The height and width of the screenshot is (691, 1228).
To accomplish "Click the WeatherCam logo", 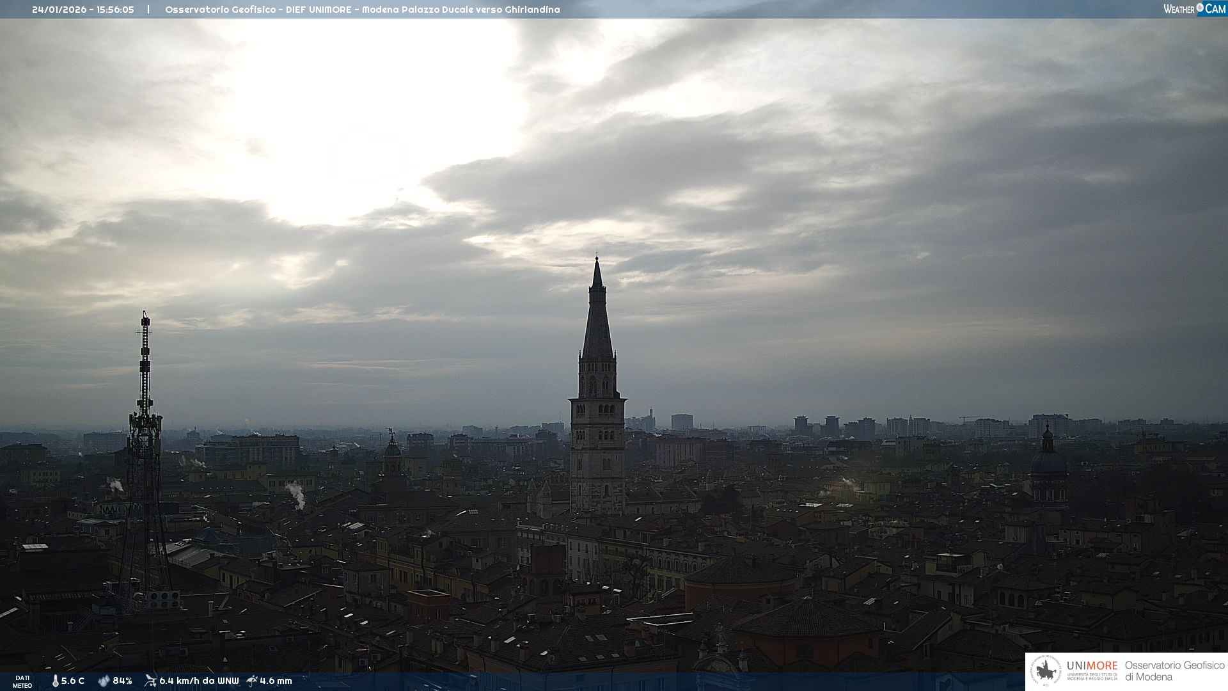I will click(x=1194, y=9).
